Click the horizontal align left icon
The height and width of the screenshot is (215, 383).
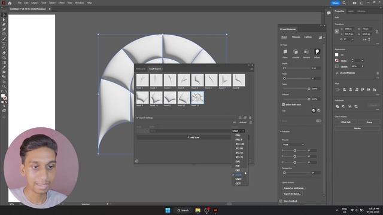[x=345, y=90]
